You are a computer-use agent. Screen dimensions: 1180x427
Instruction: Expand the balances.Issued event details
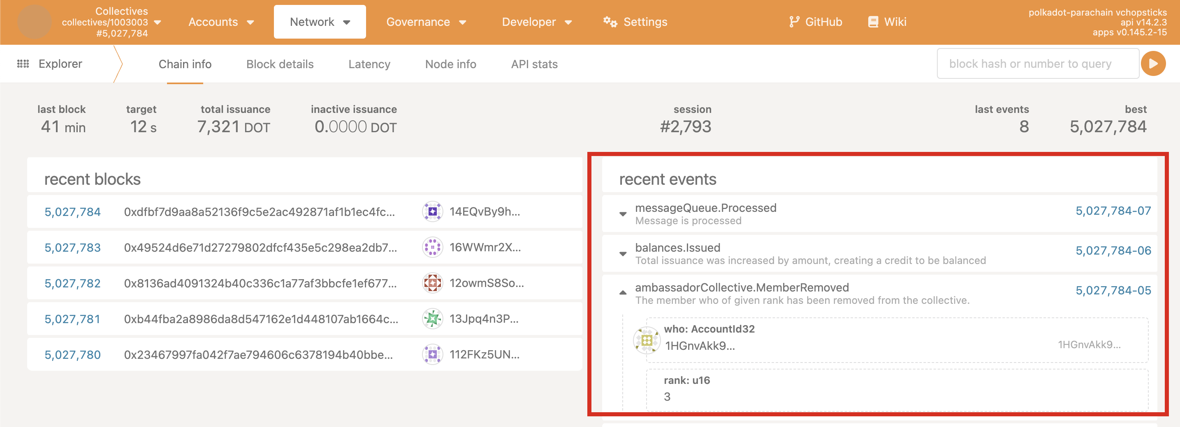point(623,253)
